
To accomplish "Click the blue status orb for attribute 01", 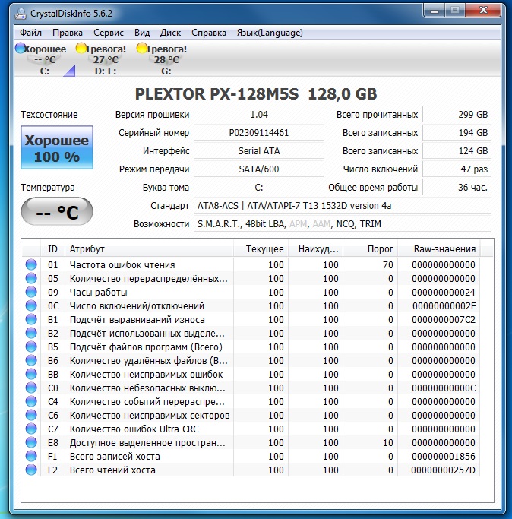I will tap(31, 265).
